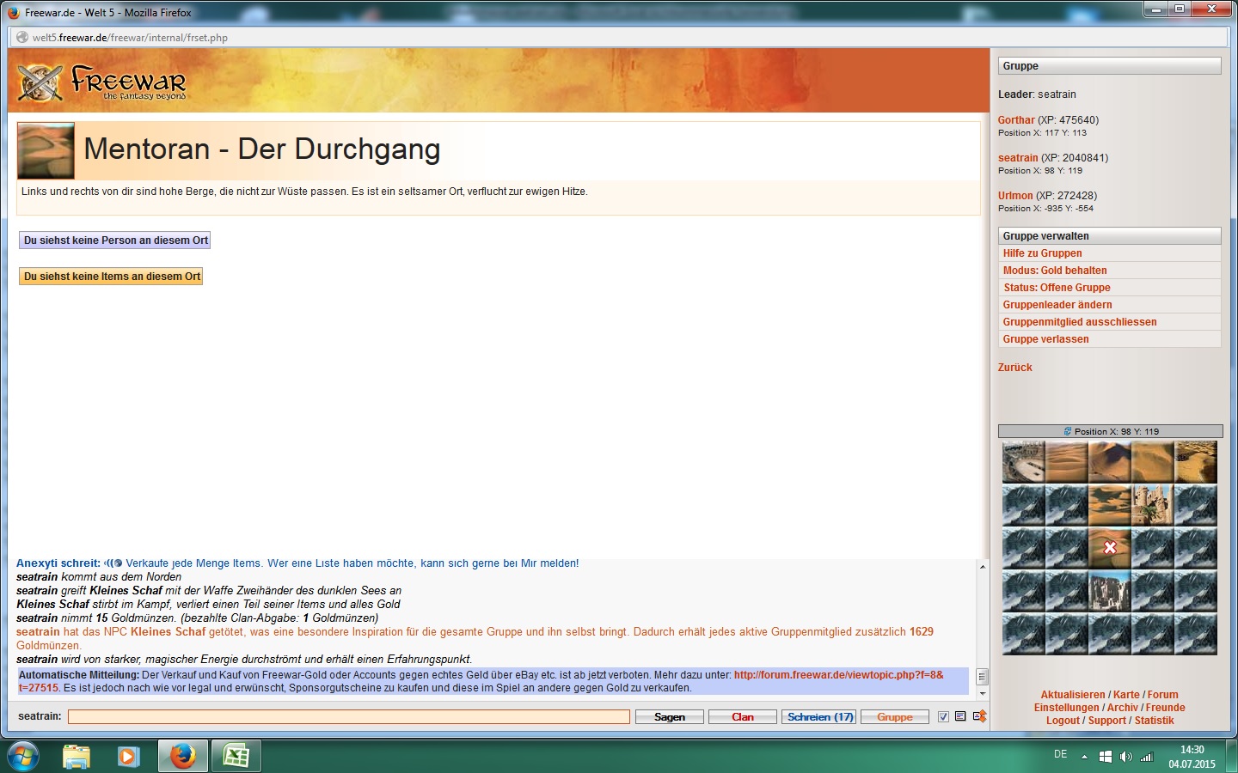The height and width of the screenshot is (773, 1238).
Task: Click the chat resize icon with orange arrows
Action: click(979, 716)
